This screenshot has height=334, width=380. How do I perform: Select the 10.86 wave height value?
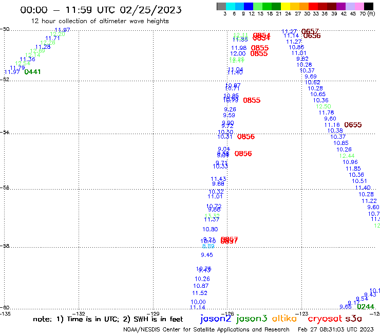296,47
